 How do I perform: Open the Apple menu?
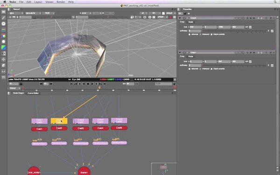(x=5, y=2)
